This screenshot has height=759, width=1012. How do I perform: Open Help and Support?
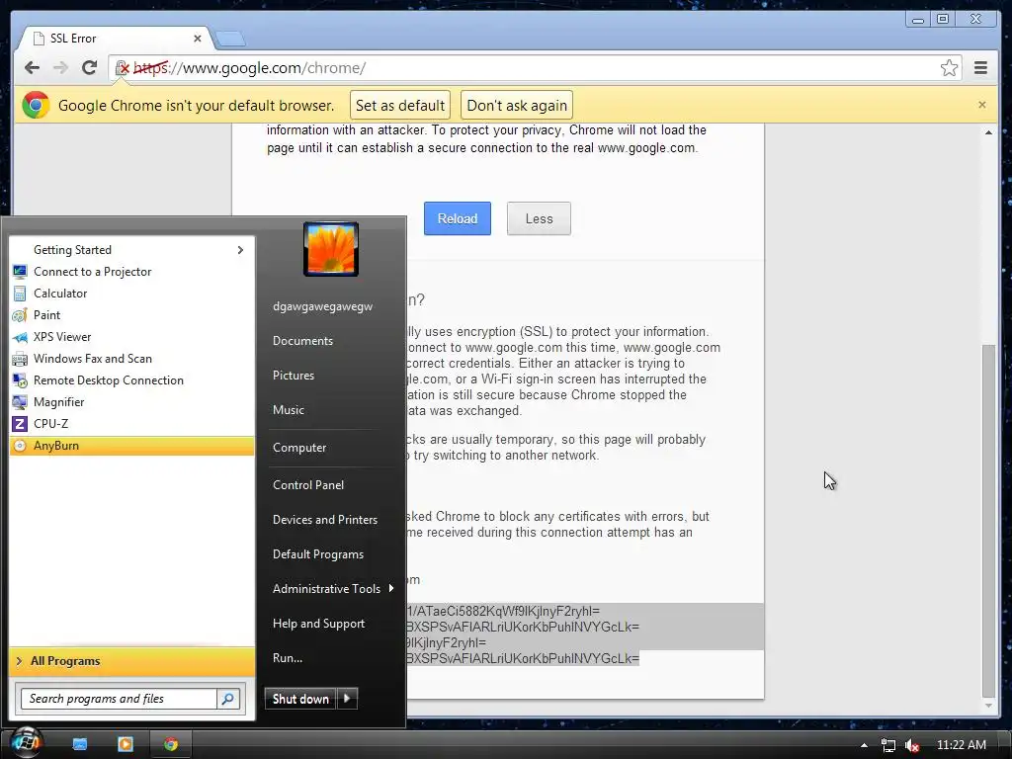coord(318,624)
